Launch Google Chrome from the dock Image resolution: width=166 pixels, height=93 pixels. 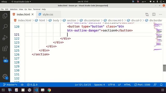49,90
